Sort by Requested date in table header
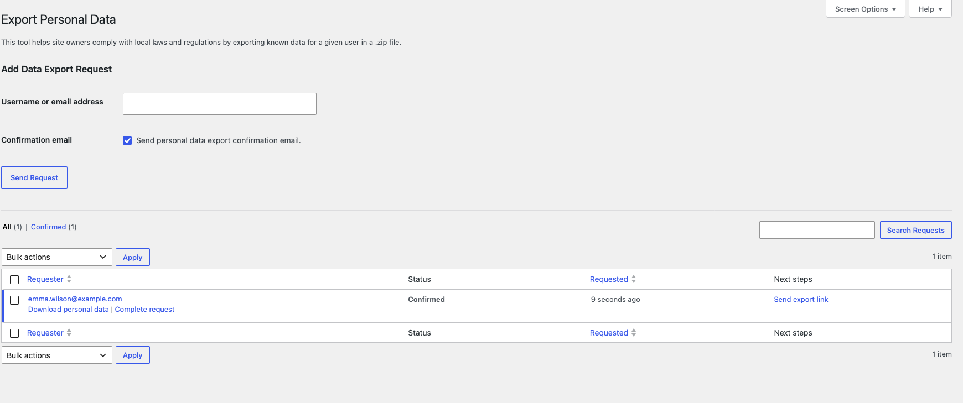 pyautogui.click(x=609, y=279)
